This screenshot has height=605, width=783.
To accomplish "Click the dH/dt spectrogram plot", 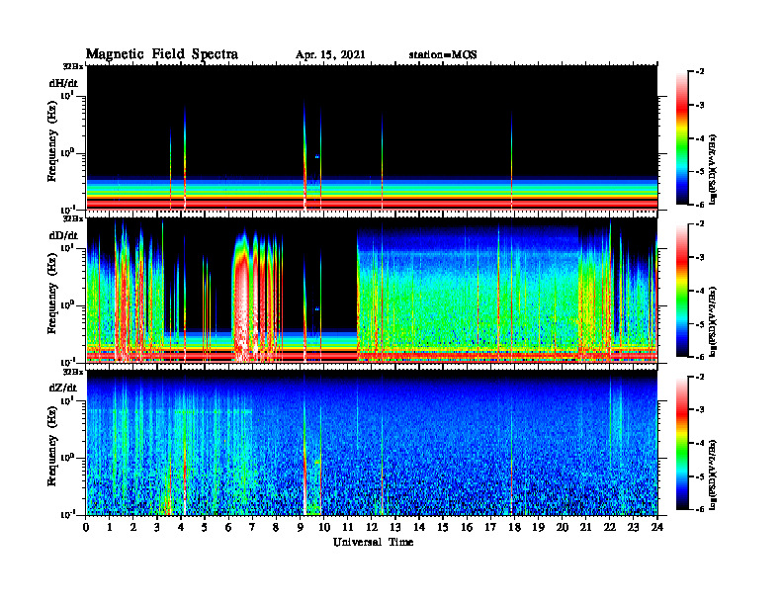I will click(x=372, y=137).
